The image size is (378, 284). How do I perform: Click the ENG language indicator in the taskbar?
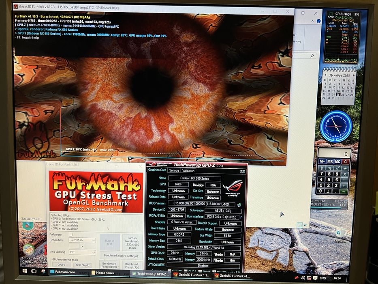322,278
